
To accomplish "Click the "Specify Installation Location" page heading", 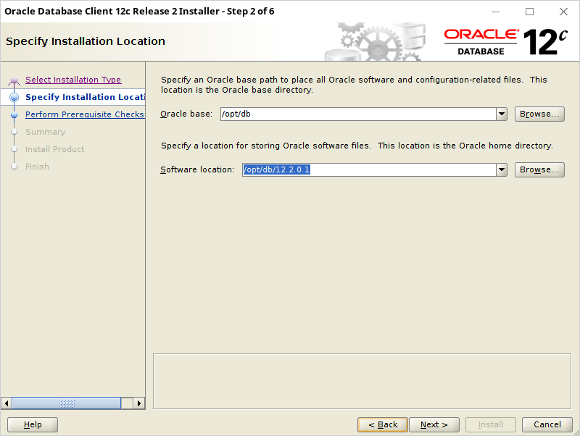I will click(x=86, y=41).
